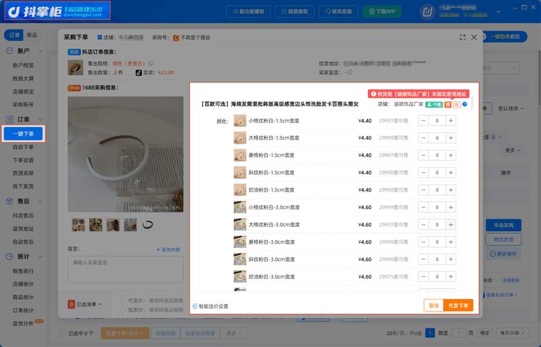Switch to 商品 tab in sidebar

coord(32,35)
